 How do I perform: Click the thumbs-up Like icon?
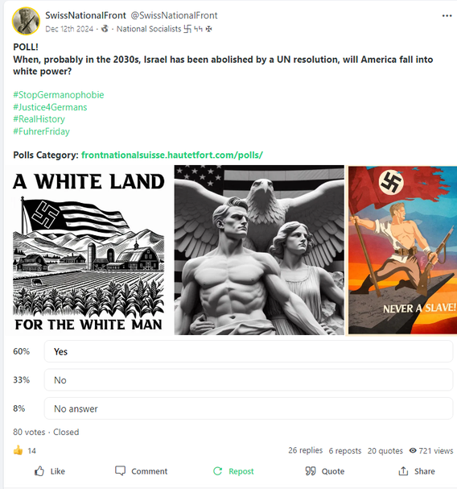click(39, 471)
